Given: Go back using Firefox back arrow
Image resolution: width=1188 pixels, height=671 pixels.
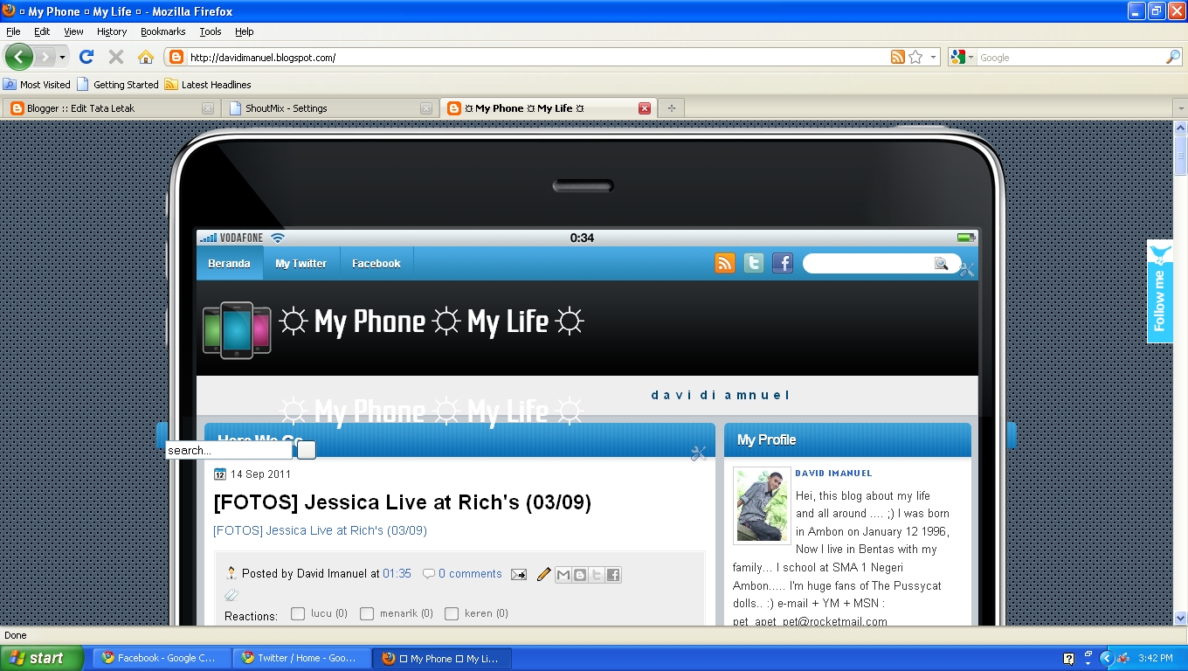Looking at the screenshot, I should [19, 57].
